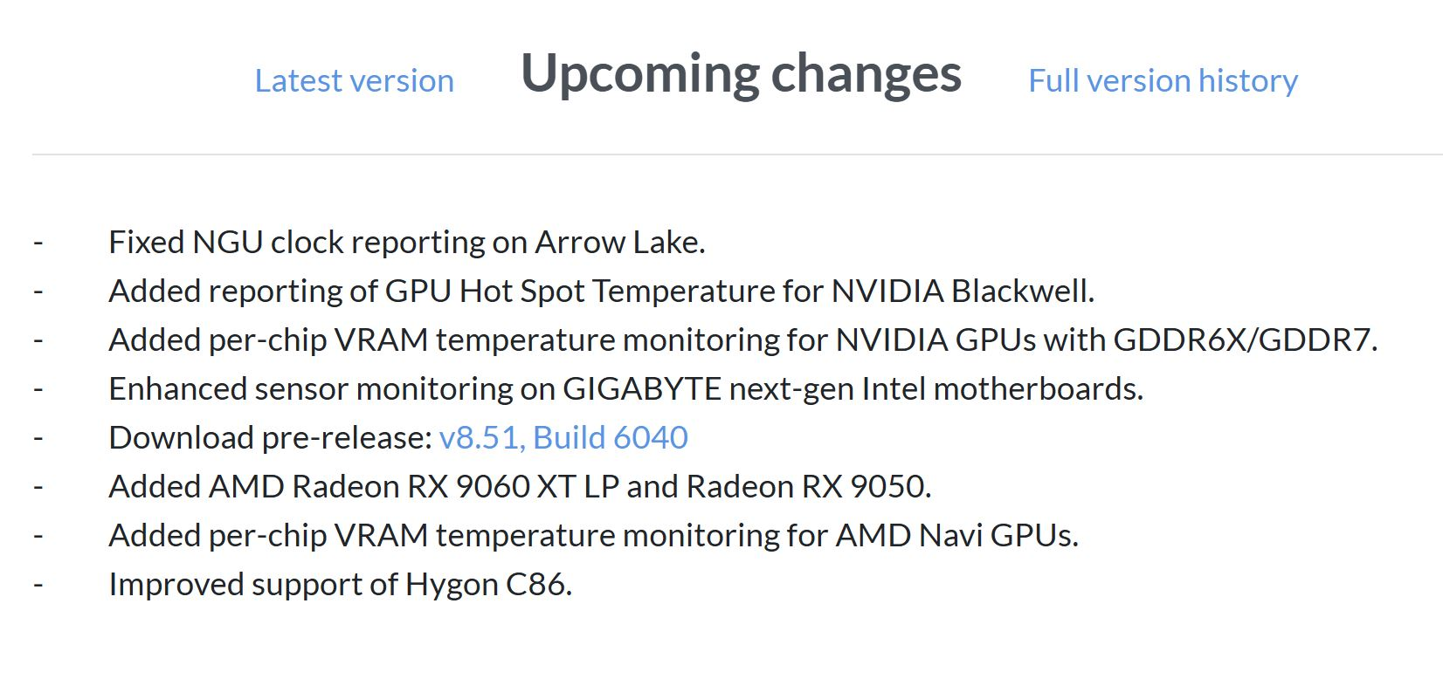This screenshot has width=1443, height=679.
Task: Click the bullet dash before NVIDIA Blackwell entry
Action: tap(38, 291)
